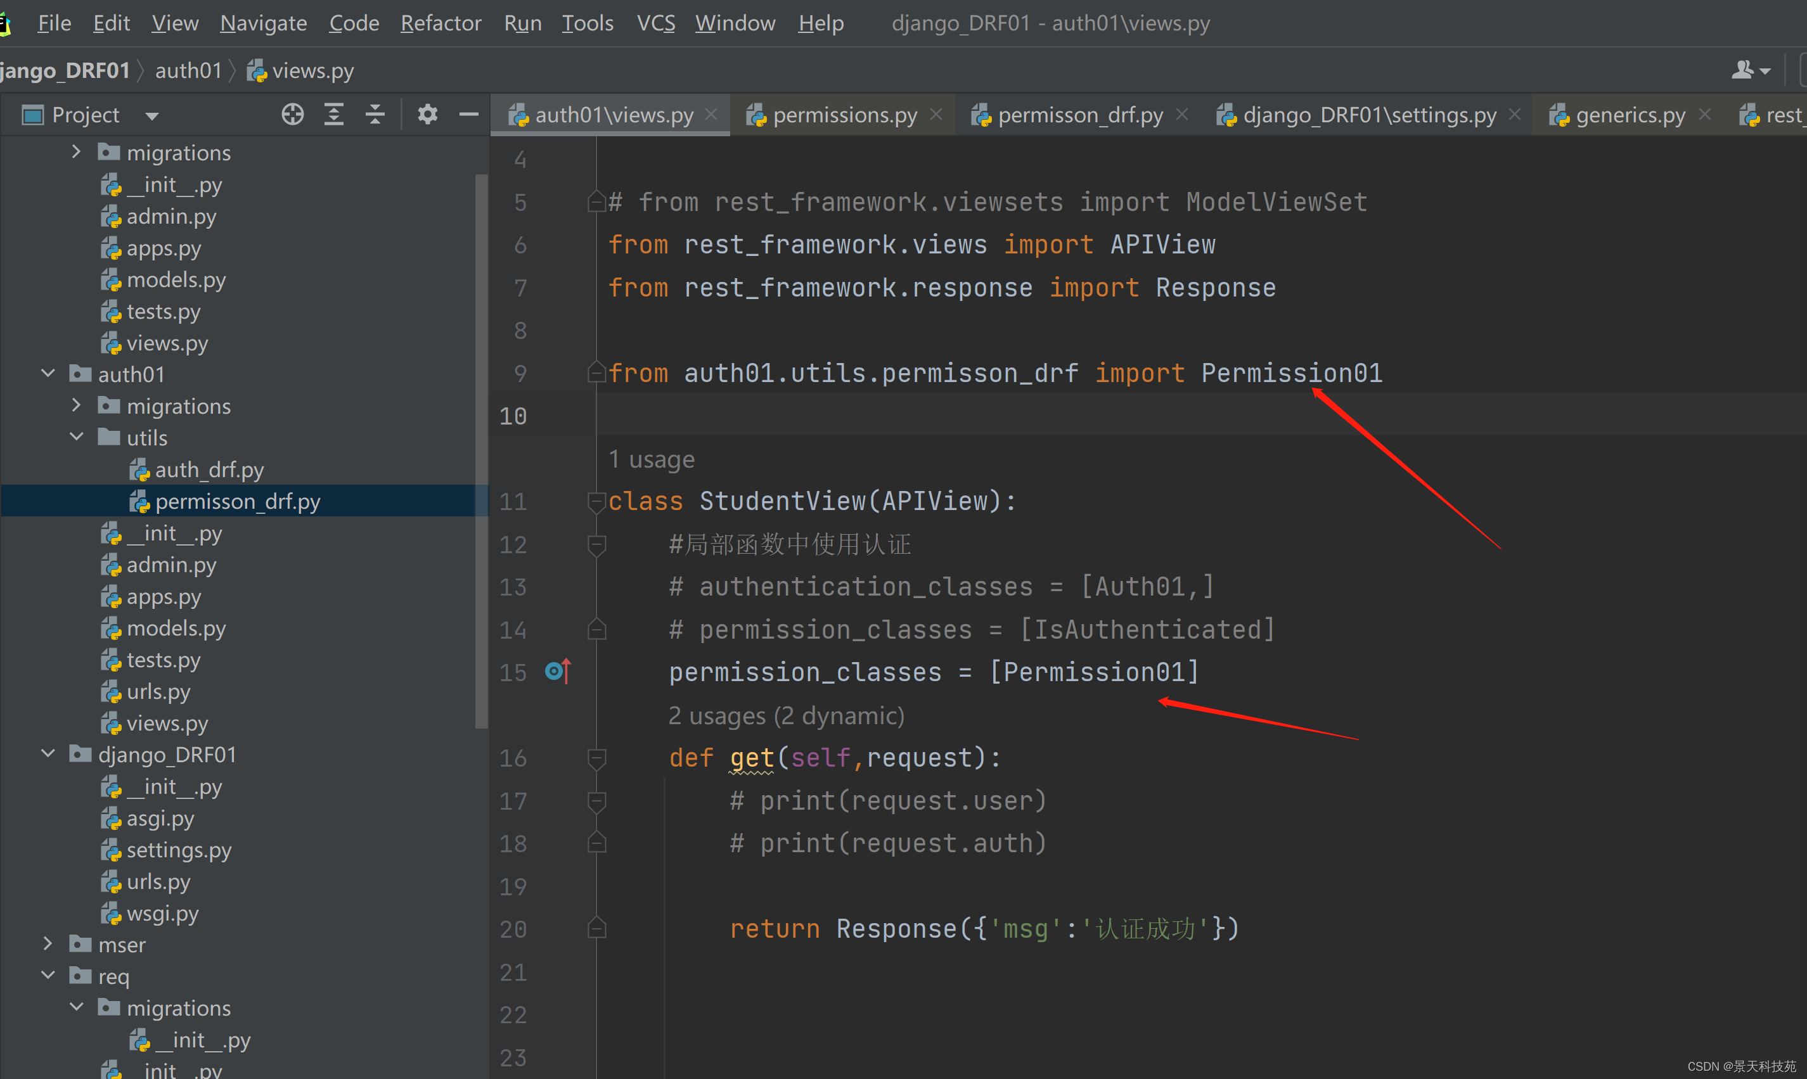Open the VCS menu
1807x1079 pixels.
click(x=656, y=23)
